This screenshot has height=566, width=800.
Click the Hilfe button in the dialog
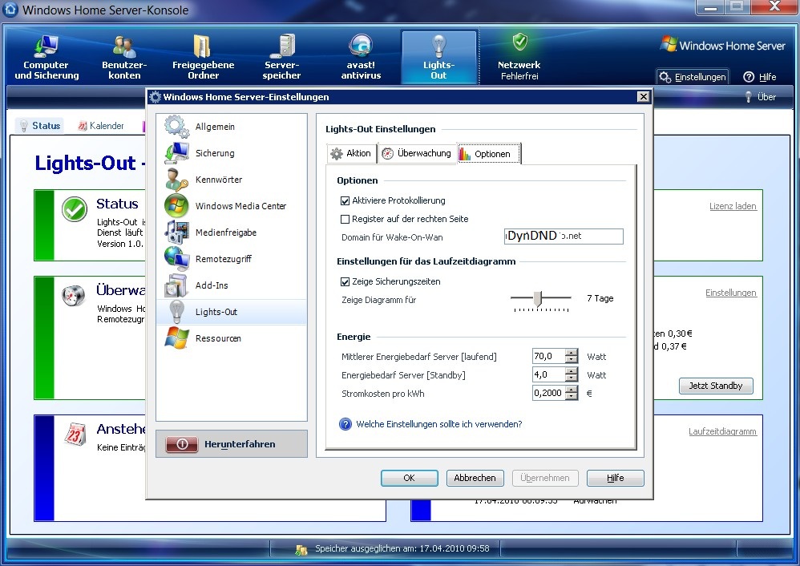click(x=616, y=479)
